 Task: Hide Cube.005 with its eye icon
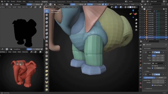coord(166,22)
